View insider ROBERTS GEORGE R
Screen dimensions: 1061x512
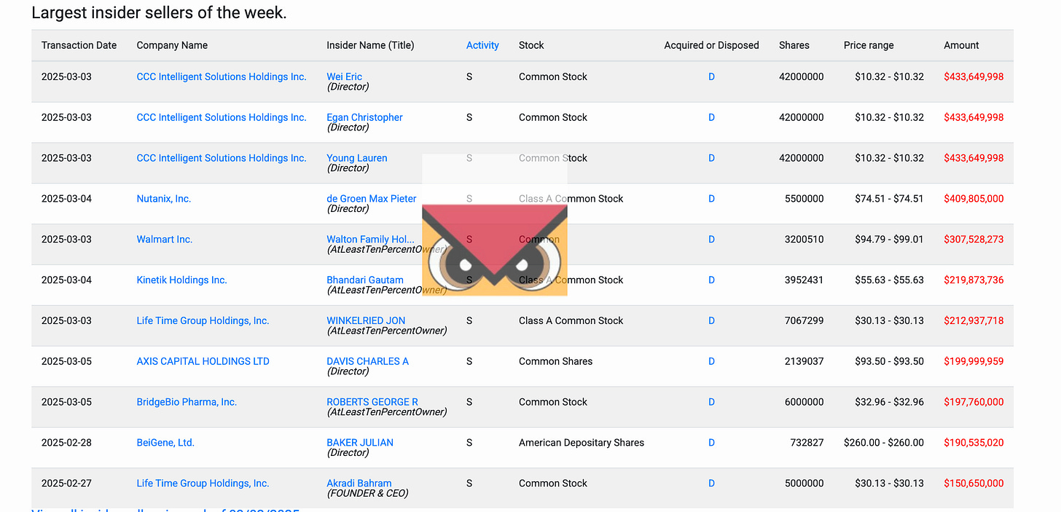point(372,402)
